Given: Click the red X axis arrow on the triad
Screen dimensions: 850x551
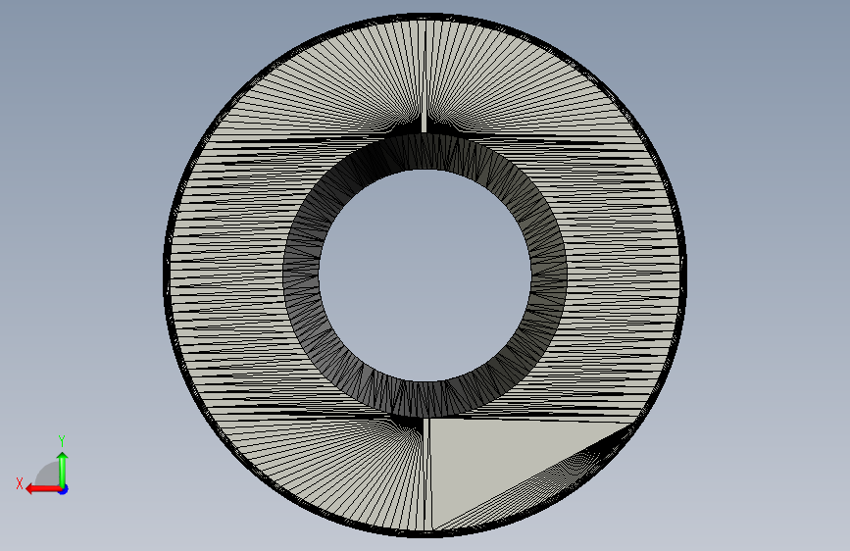Looking at the screenshot, I should [x=42, y=489].
